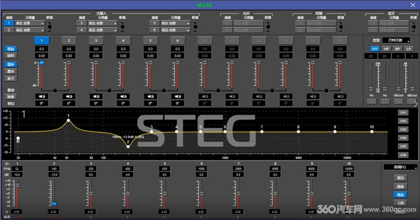Show CH6 curve on EQ graph
The image size is (420, 220).
[x=403, y=155]
